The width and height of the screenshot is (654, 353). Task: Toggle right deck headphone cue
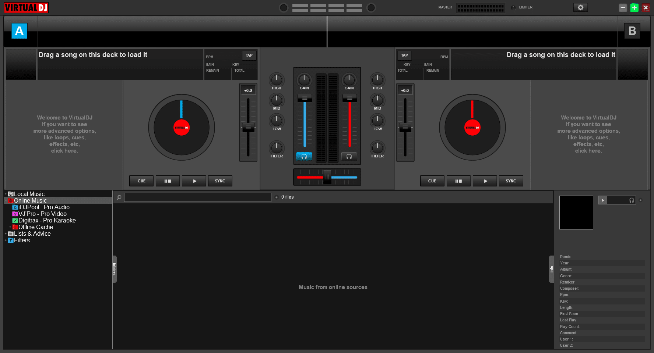[349, 157]
